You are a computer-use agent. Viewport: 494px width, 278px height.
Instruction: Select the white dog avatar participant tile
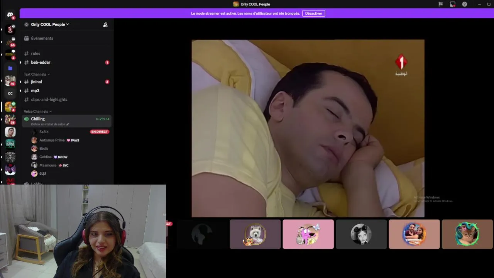[255, 234]
